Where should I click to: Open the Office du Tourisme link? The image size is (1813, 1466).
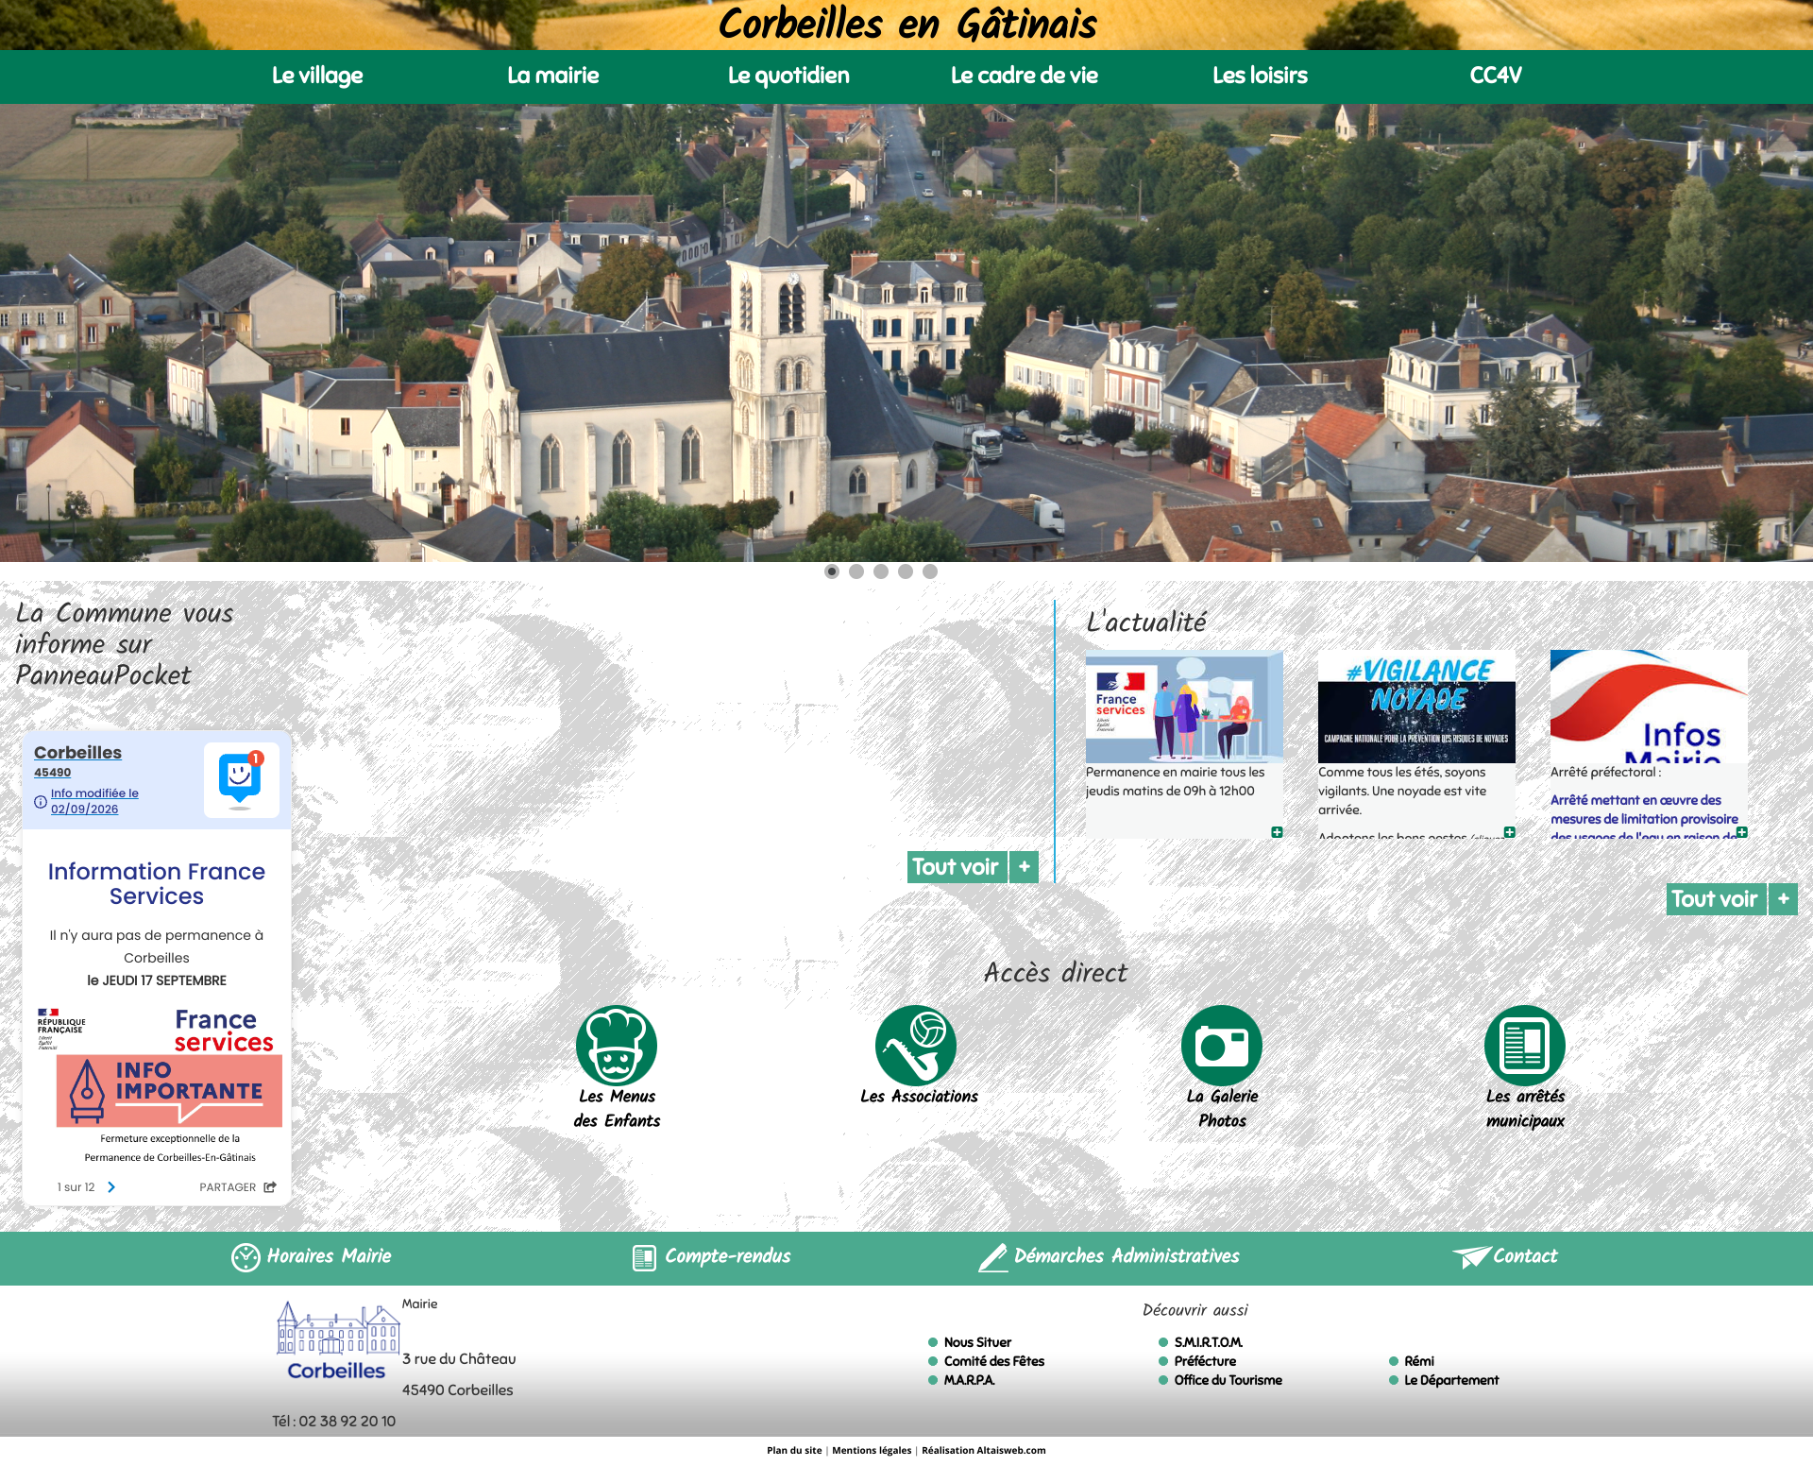(x=1228, y=1380)
